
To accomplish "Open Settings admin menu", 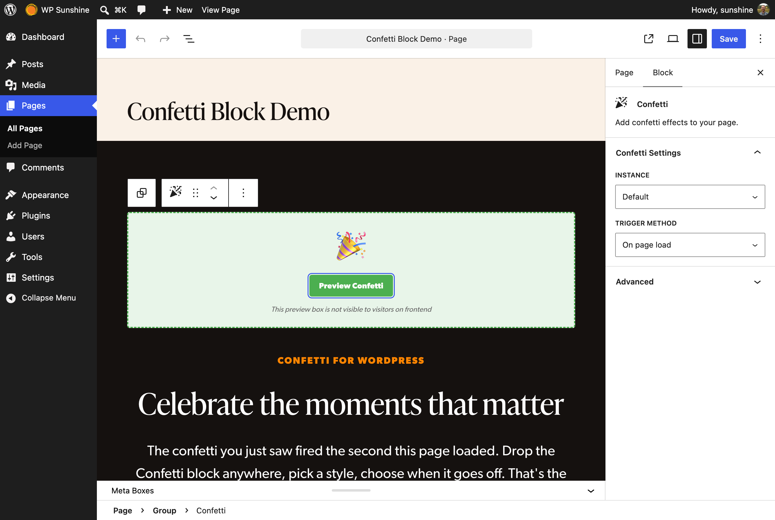I will (48, 278).
